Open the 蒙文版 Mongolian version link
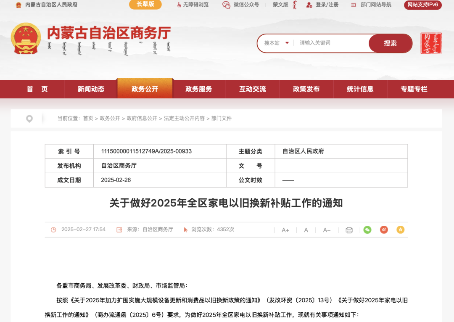Image resolution: width=454 pixels, height=322 pixels. click(x=281, y=5)
